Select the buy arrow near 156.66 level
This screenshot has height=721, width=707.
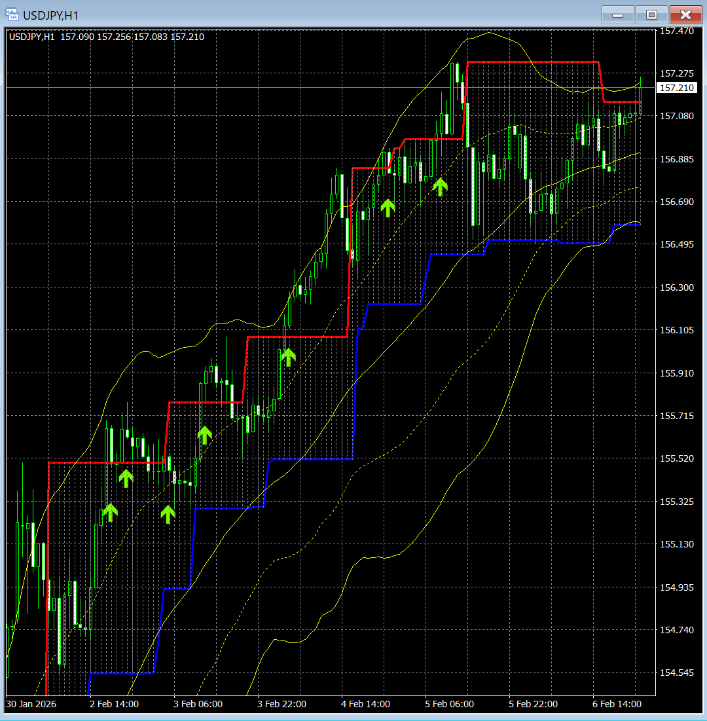pos(388,208)
